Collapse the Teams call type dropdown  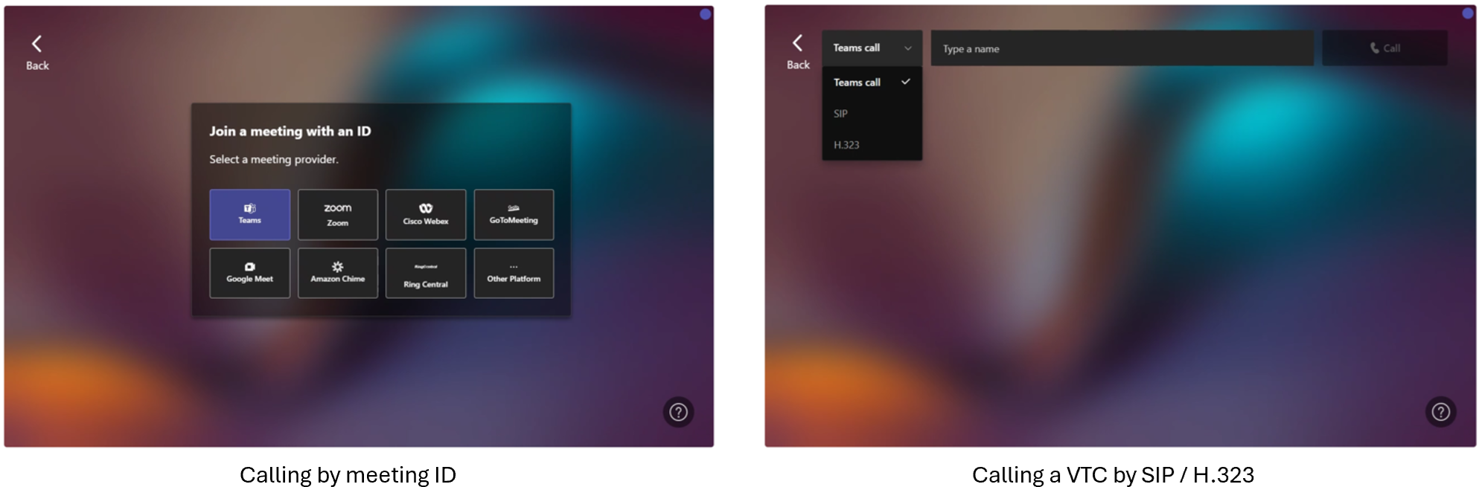(872, 48)
